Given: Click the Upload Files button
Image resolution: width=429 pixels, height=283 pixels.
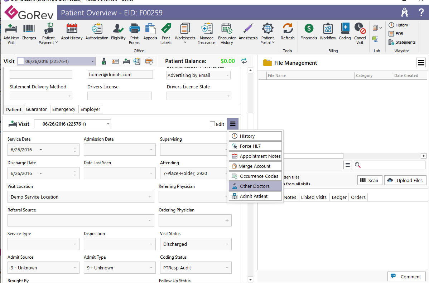Looking at the screenshot, I should tap(405, 180).
